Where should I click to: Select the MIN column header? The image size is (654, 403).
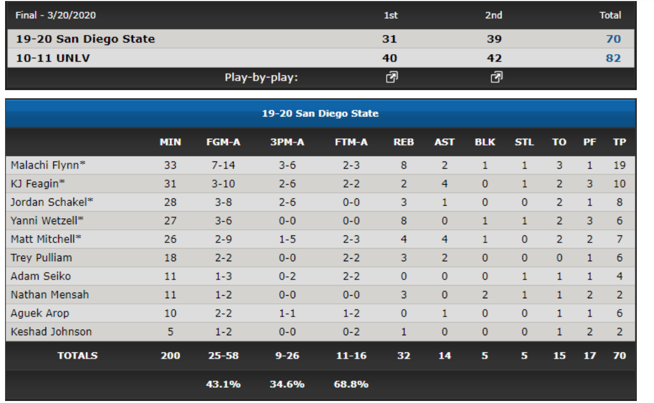[170, 142]
